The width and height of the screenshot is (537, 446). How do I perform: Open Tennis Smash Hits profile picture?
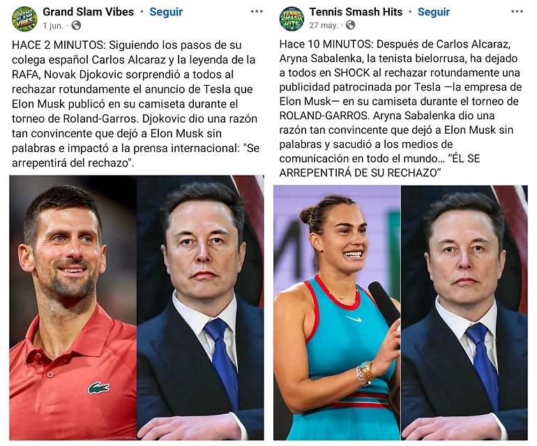(292, 19)
